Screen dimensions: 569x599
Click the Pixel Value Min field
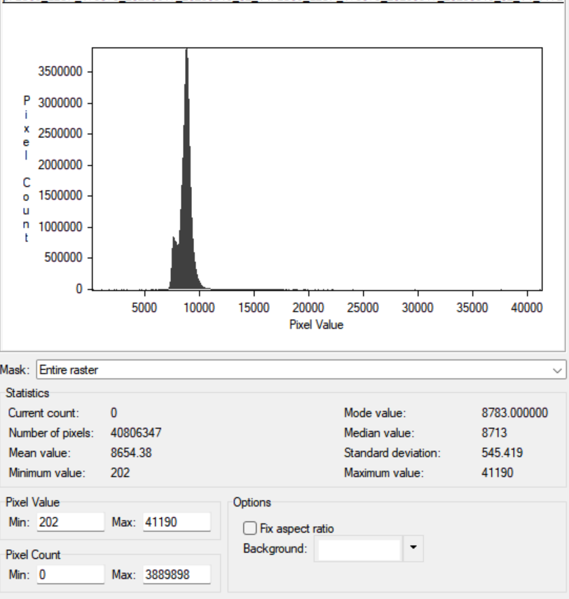[x=71, y=522]
